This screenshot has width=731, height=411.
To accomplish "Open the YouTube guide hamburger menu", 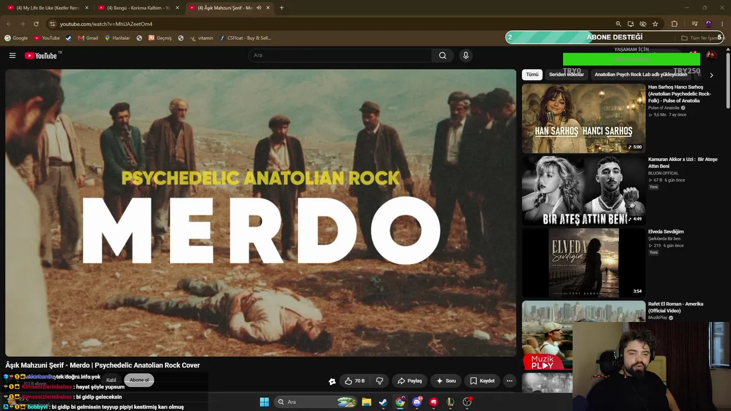I will (x=13, y=55).
